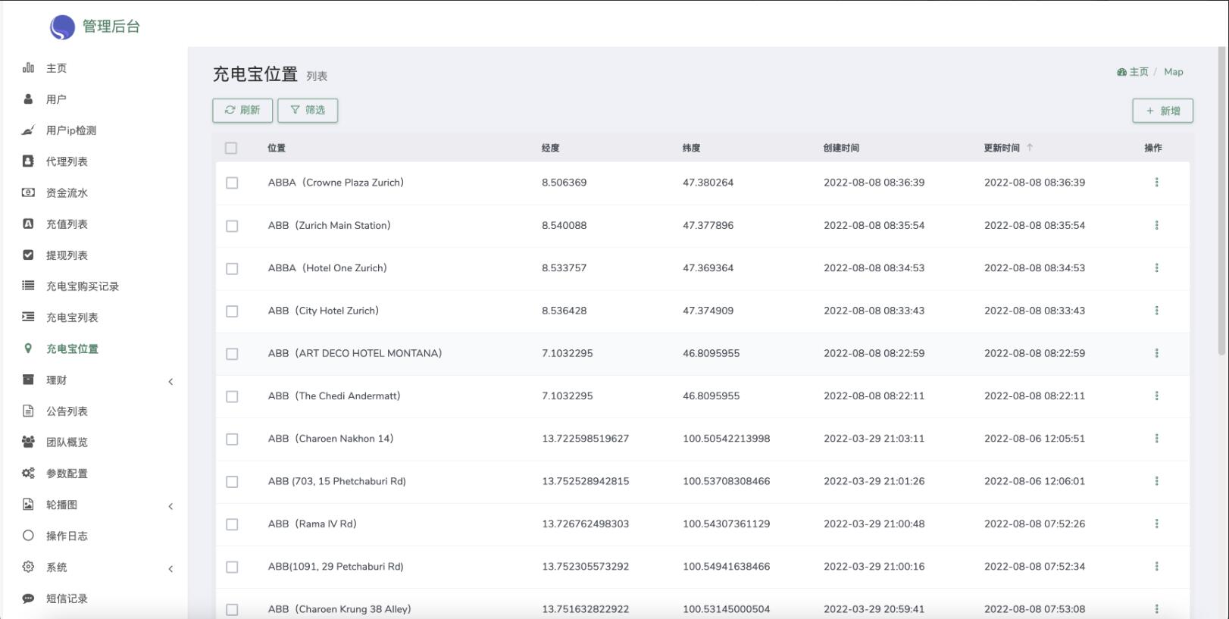1229x619 pixels.
Task: Click the 用户ip检测 sidebar icon
Action: point(28,130)
